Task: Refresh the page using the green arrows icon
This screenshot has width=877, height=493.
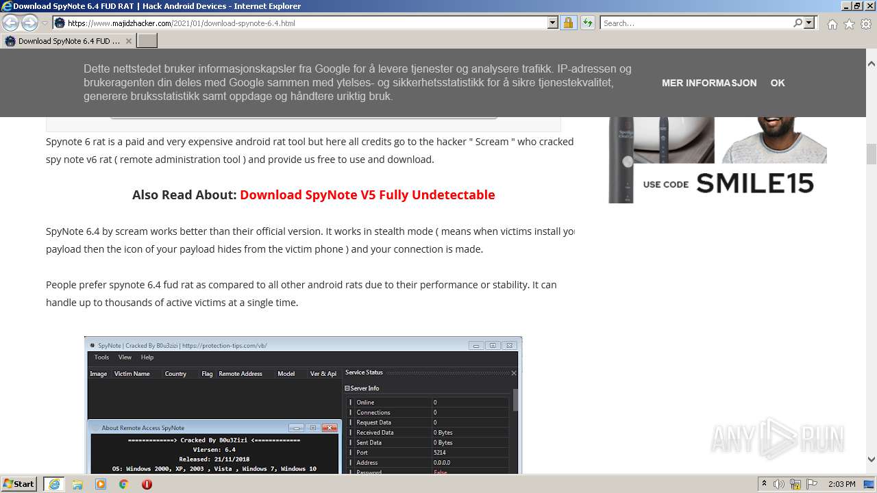Action: (587, 23)
